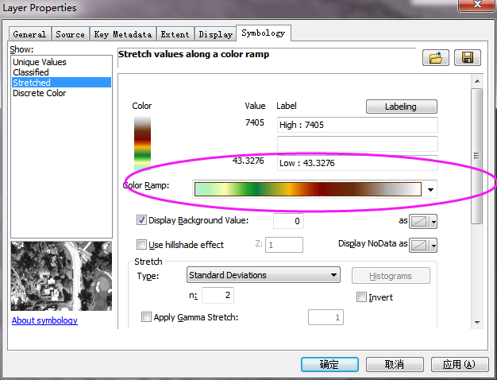Click the Low : 43.3276 label field
Viewport: 497px width, 380px height.
pyautogui.click(x=357, y=163)
